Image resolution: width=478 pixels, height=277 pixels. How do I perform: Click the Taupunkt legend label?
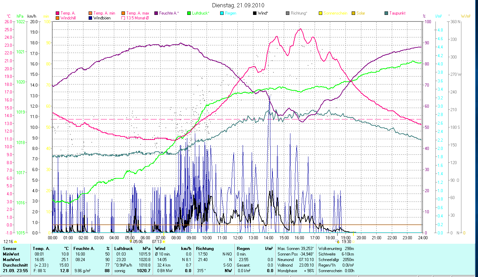pos(397,13)
